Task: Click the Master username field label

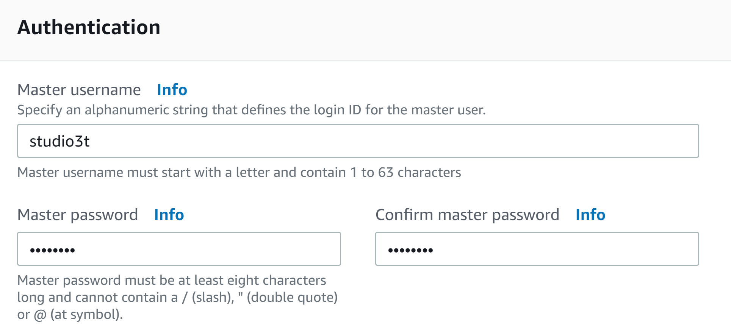Action: [x=80, y=90]
